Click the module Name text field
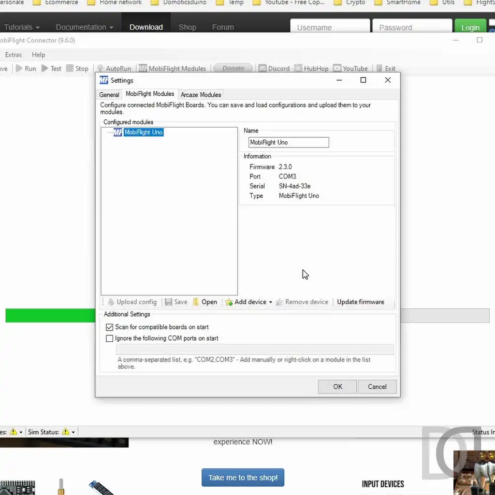Screen dimensions: 495x495 pos(289,143)
